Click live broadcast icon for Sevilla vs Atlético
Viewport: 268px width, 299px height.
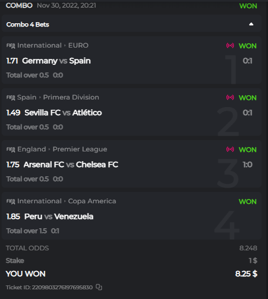(x=230, y=97)
